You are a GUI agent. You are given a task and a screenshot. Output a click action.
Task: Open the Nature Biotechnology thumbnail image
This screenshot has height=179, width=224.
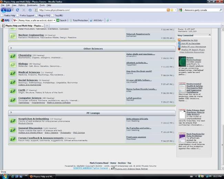(x=182, y=62)
